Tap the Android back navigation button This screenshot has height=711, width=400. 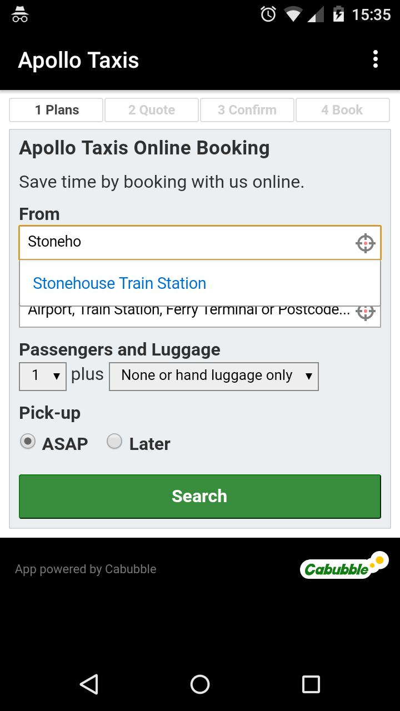[89, 684]
